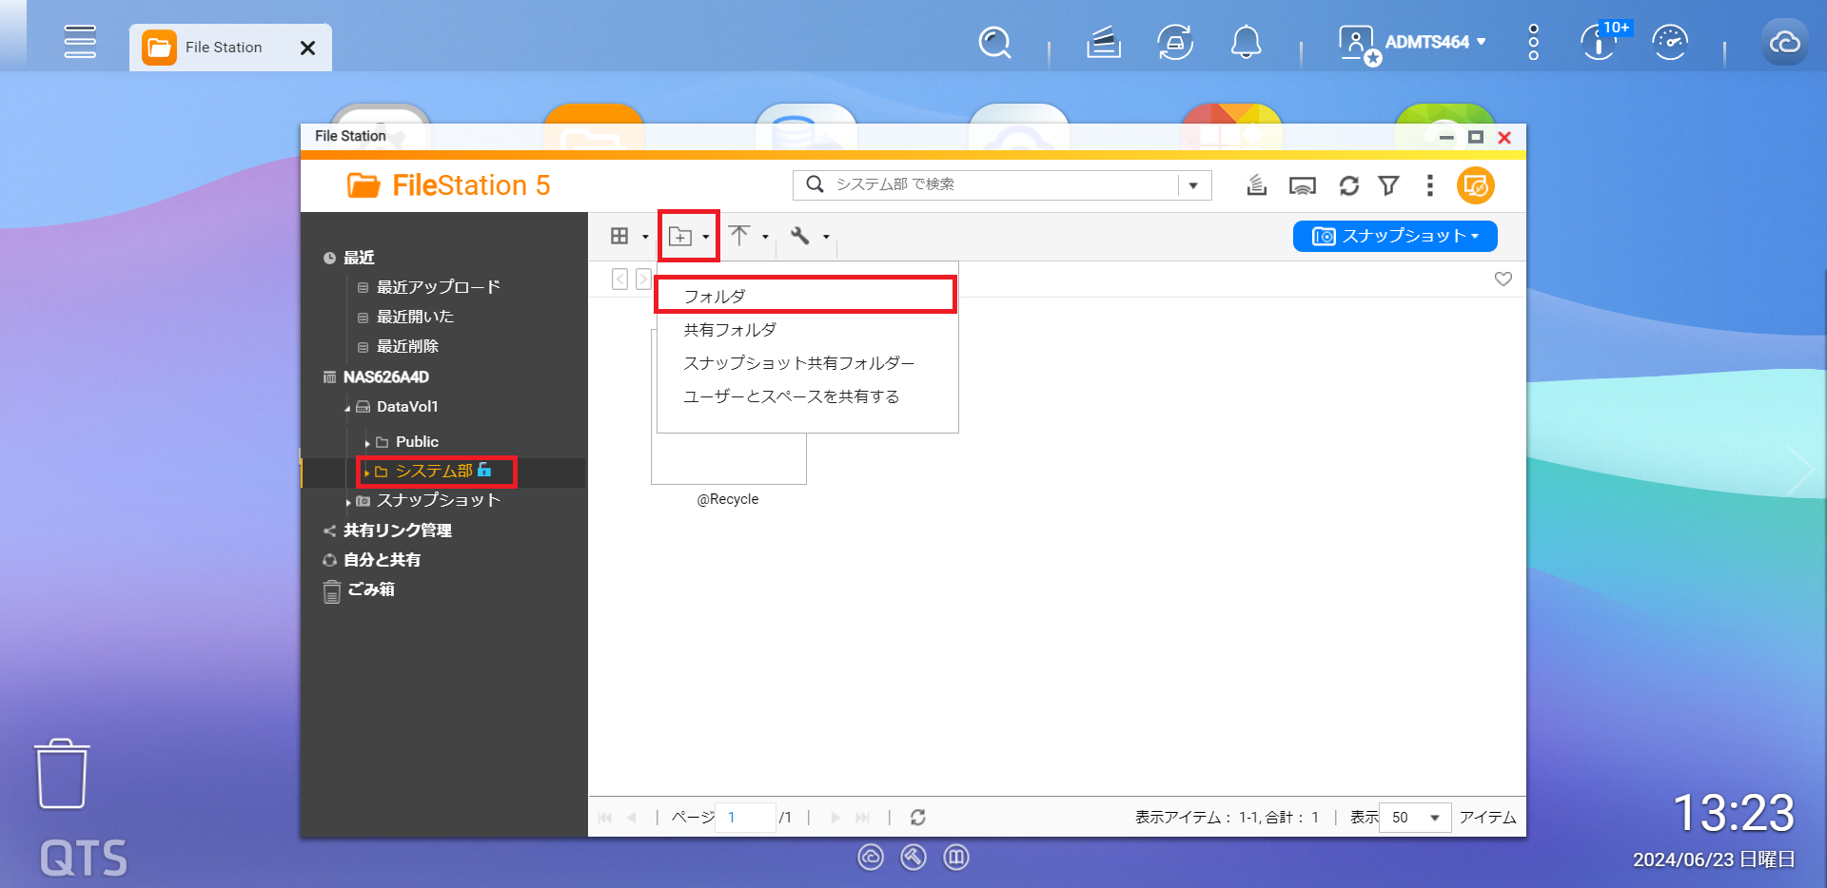Select ユーザーとスペースを共有する menu entry
This screenshot has width=1827, height=888.
(807, 396)
